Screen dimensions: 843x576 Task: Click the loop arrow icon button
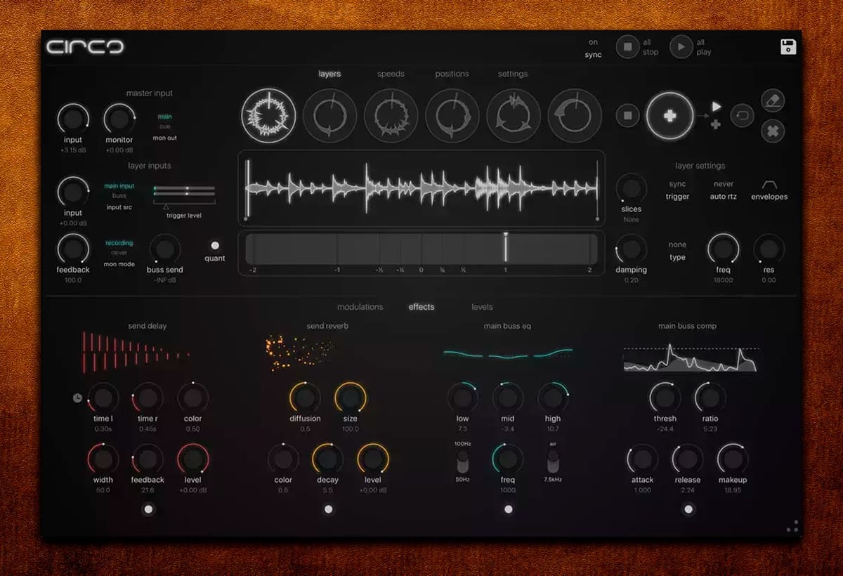tap(742, 116)
